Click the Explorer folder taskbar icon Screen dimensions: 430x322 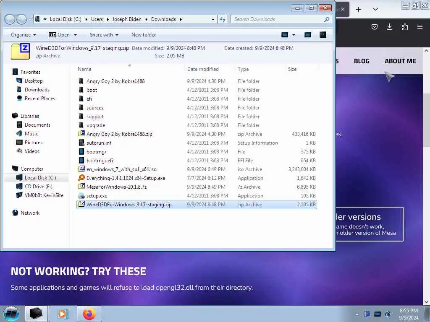point(36,314)
